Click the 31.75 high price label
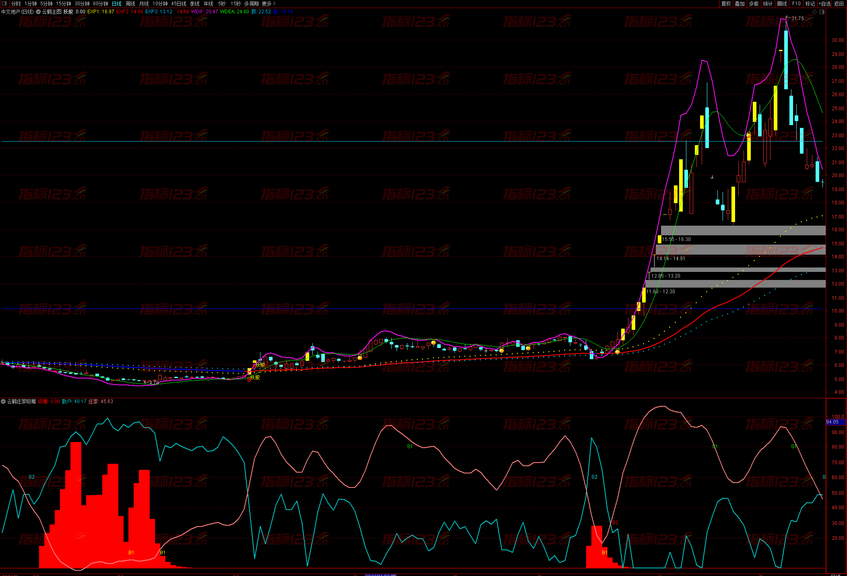 797,19
